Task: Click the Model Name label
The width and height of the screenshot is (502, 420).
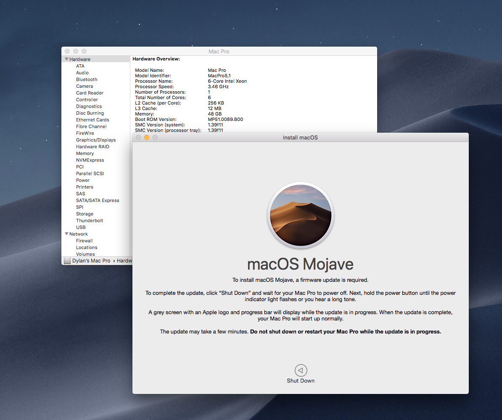Action: [150, 70]
